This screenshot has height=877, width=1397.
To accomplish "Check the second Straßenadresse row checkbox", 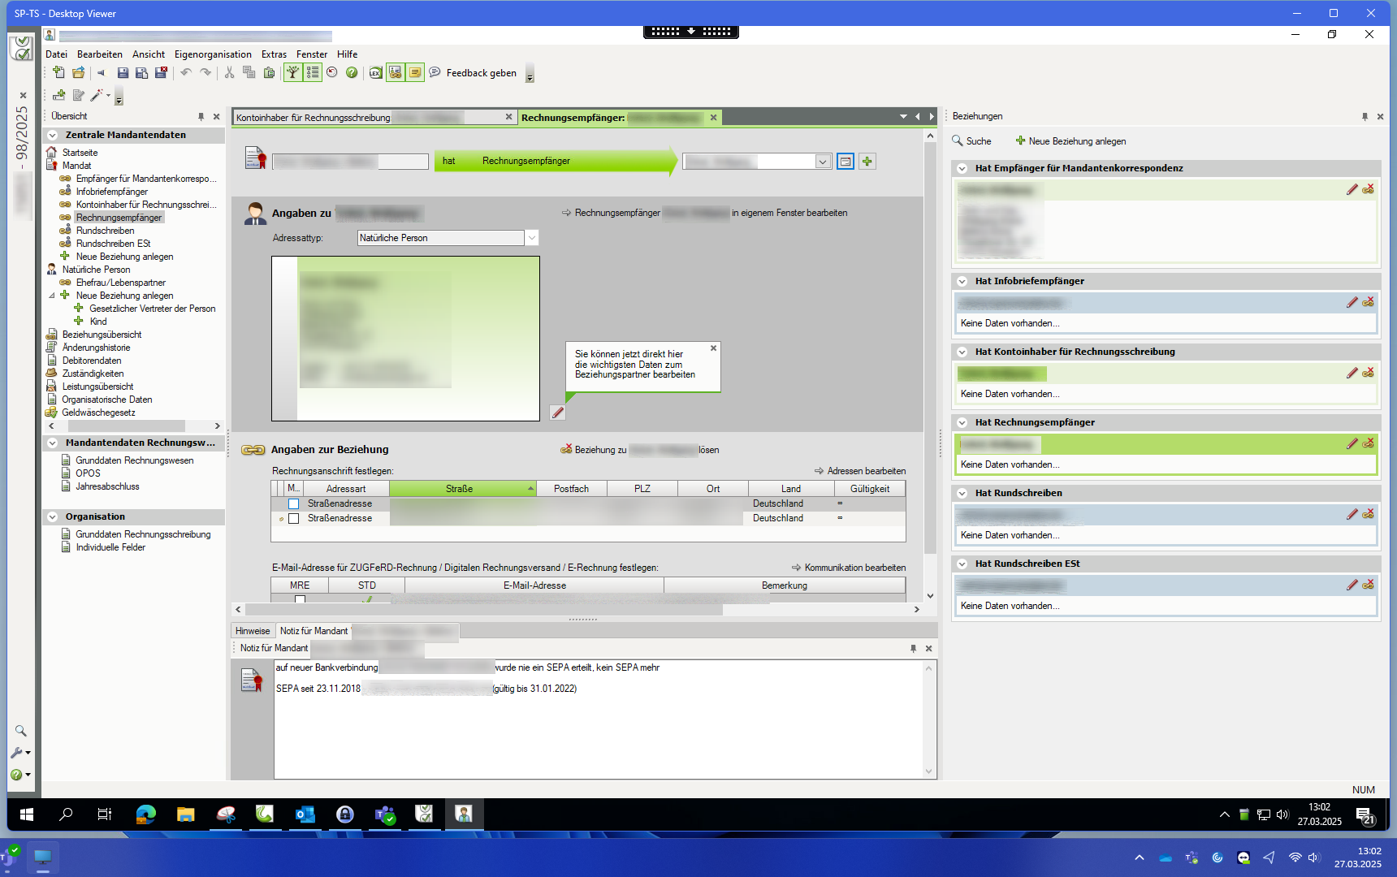I will pyautogui.click(x=294, y=519).
